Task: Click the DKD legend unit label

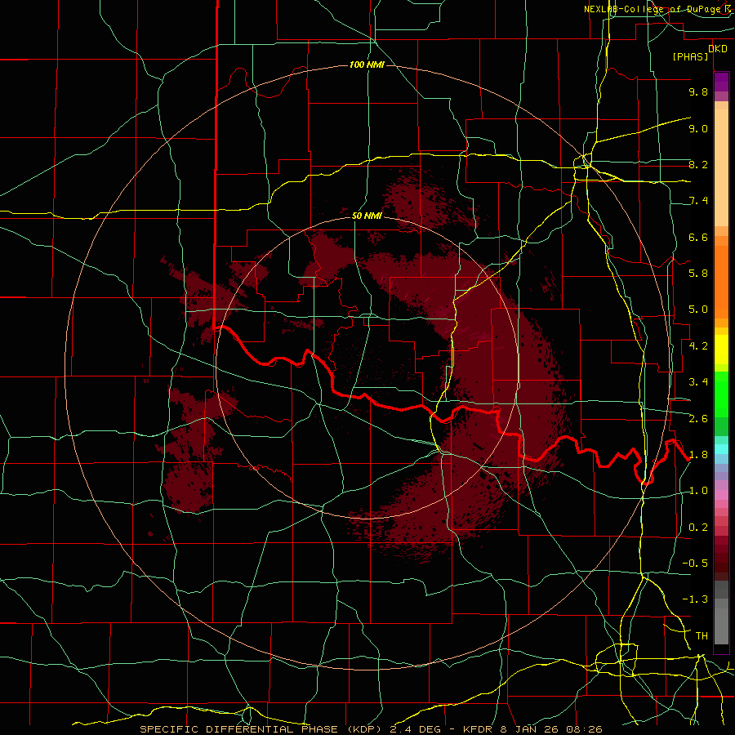Action: (x=718, y=49)
